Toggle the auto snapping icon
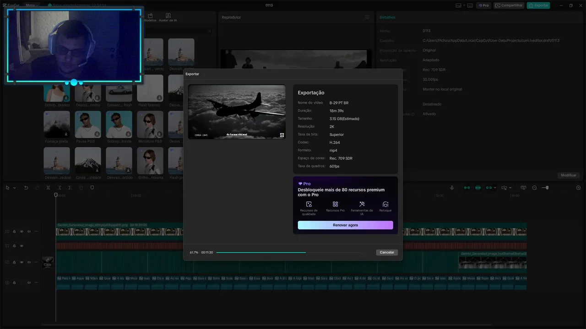The image size is (586, 329). point(478,188)
